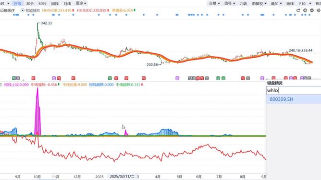Click the 乖离率:6.034 indicator value
The height and width of the screenshot is (180, 321).
(122, 10)
